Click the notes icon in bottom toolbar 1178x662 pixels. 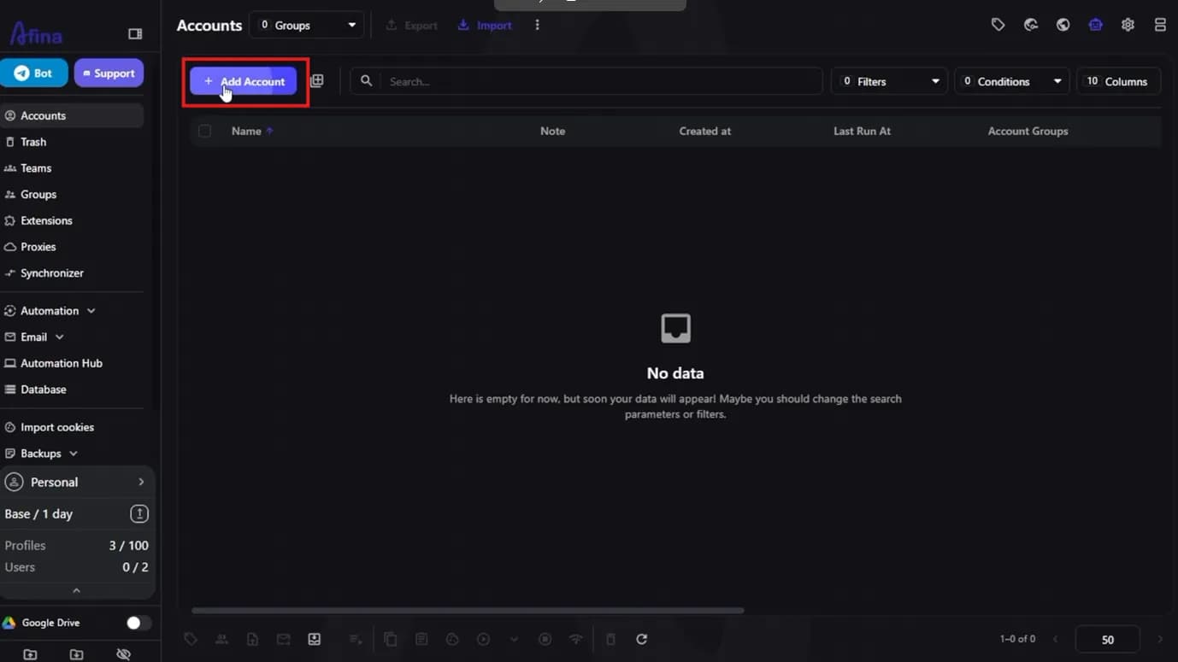(x=421, y=639)
